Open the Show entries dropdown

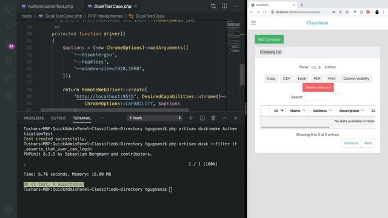(316, 67)
